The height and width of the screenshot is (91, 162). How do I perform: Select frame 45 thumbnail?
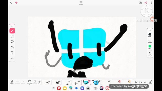coord(106,82)
